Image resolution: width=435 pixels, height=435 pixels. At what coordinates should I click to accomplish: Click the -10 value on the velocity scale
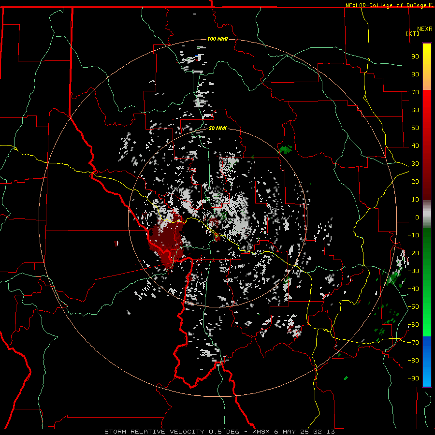coord(413,235)
